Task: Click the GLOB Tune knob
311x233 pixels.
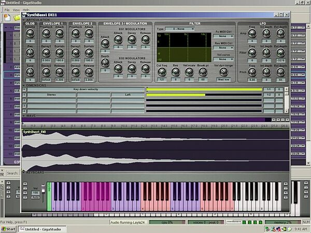Action: click(x=30, y=72)
